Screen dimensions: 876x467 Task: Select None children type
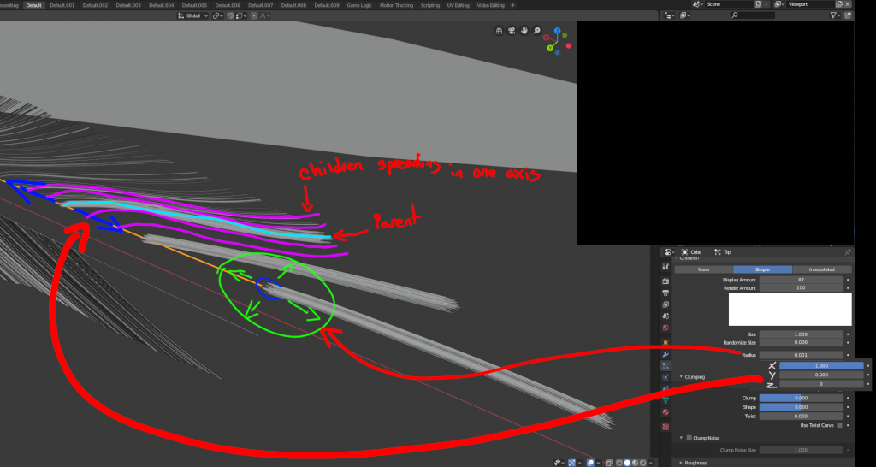pos(703,269)
